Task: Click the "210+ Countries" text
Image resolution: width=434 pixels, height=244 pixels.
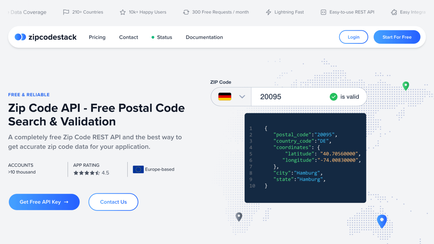Action: click(88, 12)
